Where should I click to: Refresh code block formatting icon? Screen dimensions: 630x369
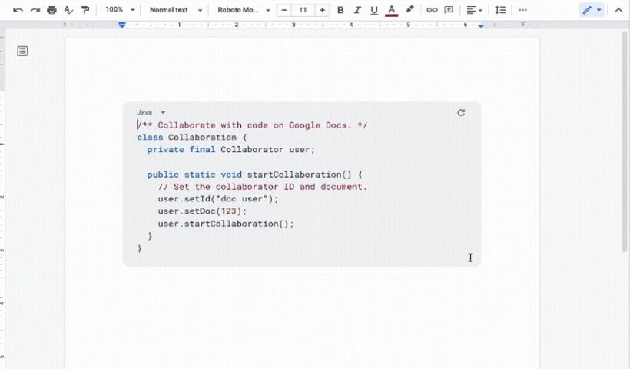coord(461,113)
